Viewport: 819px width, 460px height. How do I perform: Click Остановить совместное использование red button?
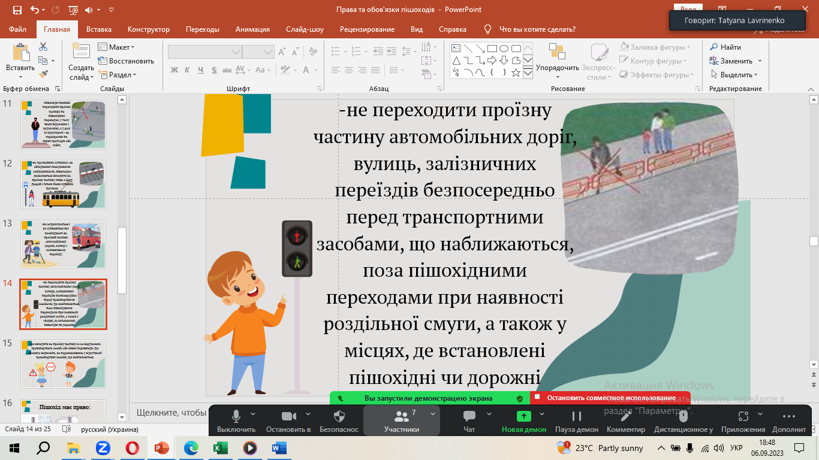[x=610, y=398]
